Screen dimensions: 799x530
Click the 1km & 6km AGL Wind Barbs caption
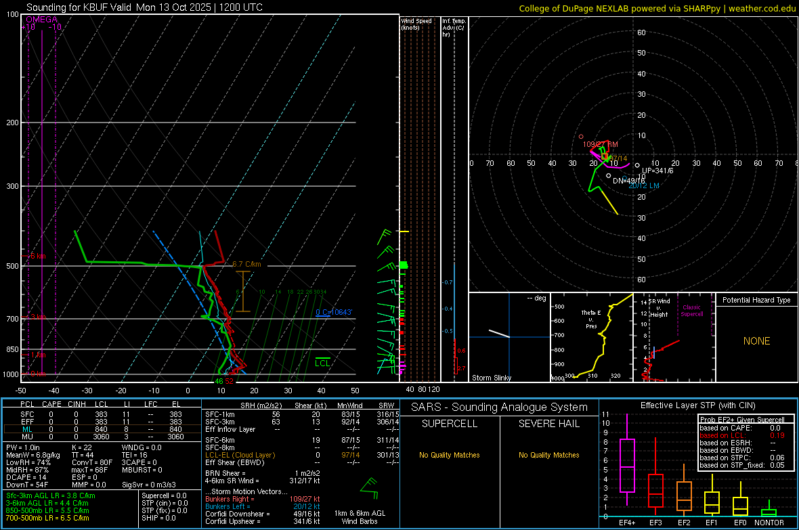coord(360,517)
